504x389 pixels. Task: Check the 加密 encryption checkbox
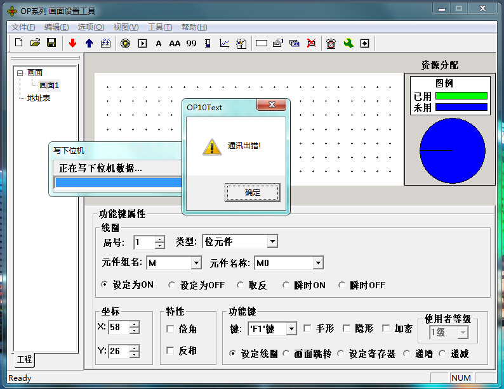386,328
